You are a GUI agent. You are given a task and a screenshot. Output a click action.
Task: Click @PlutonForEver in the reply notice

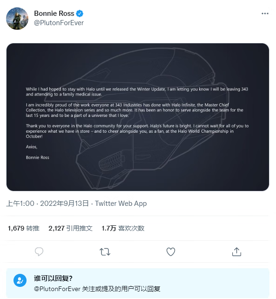coord(57,289)
